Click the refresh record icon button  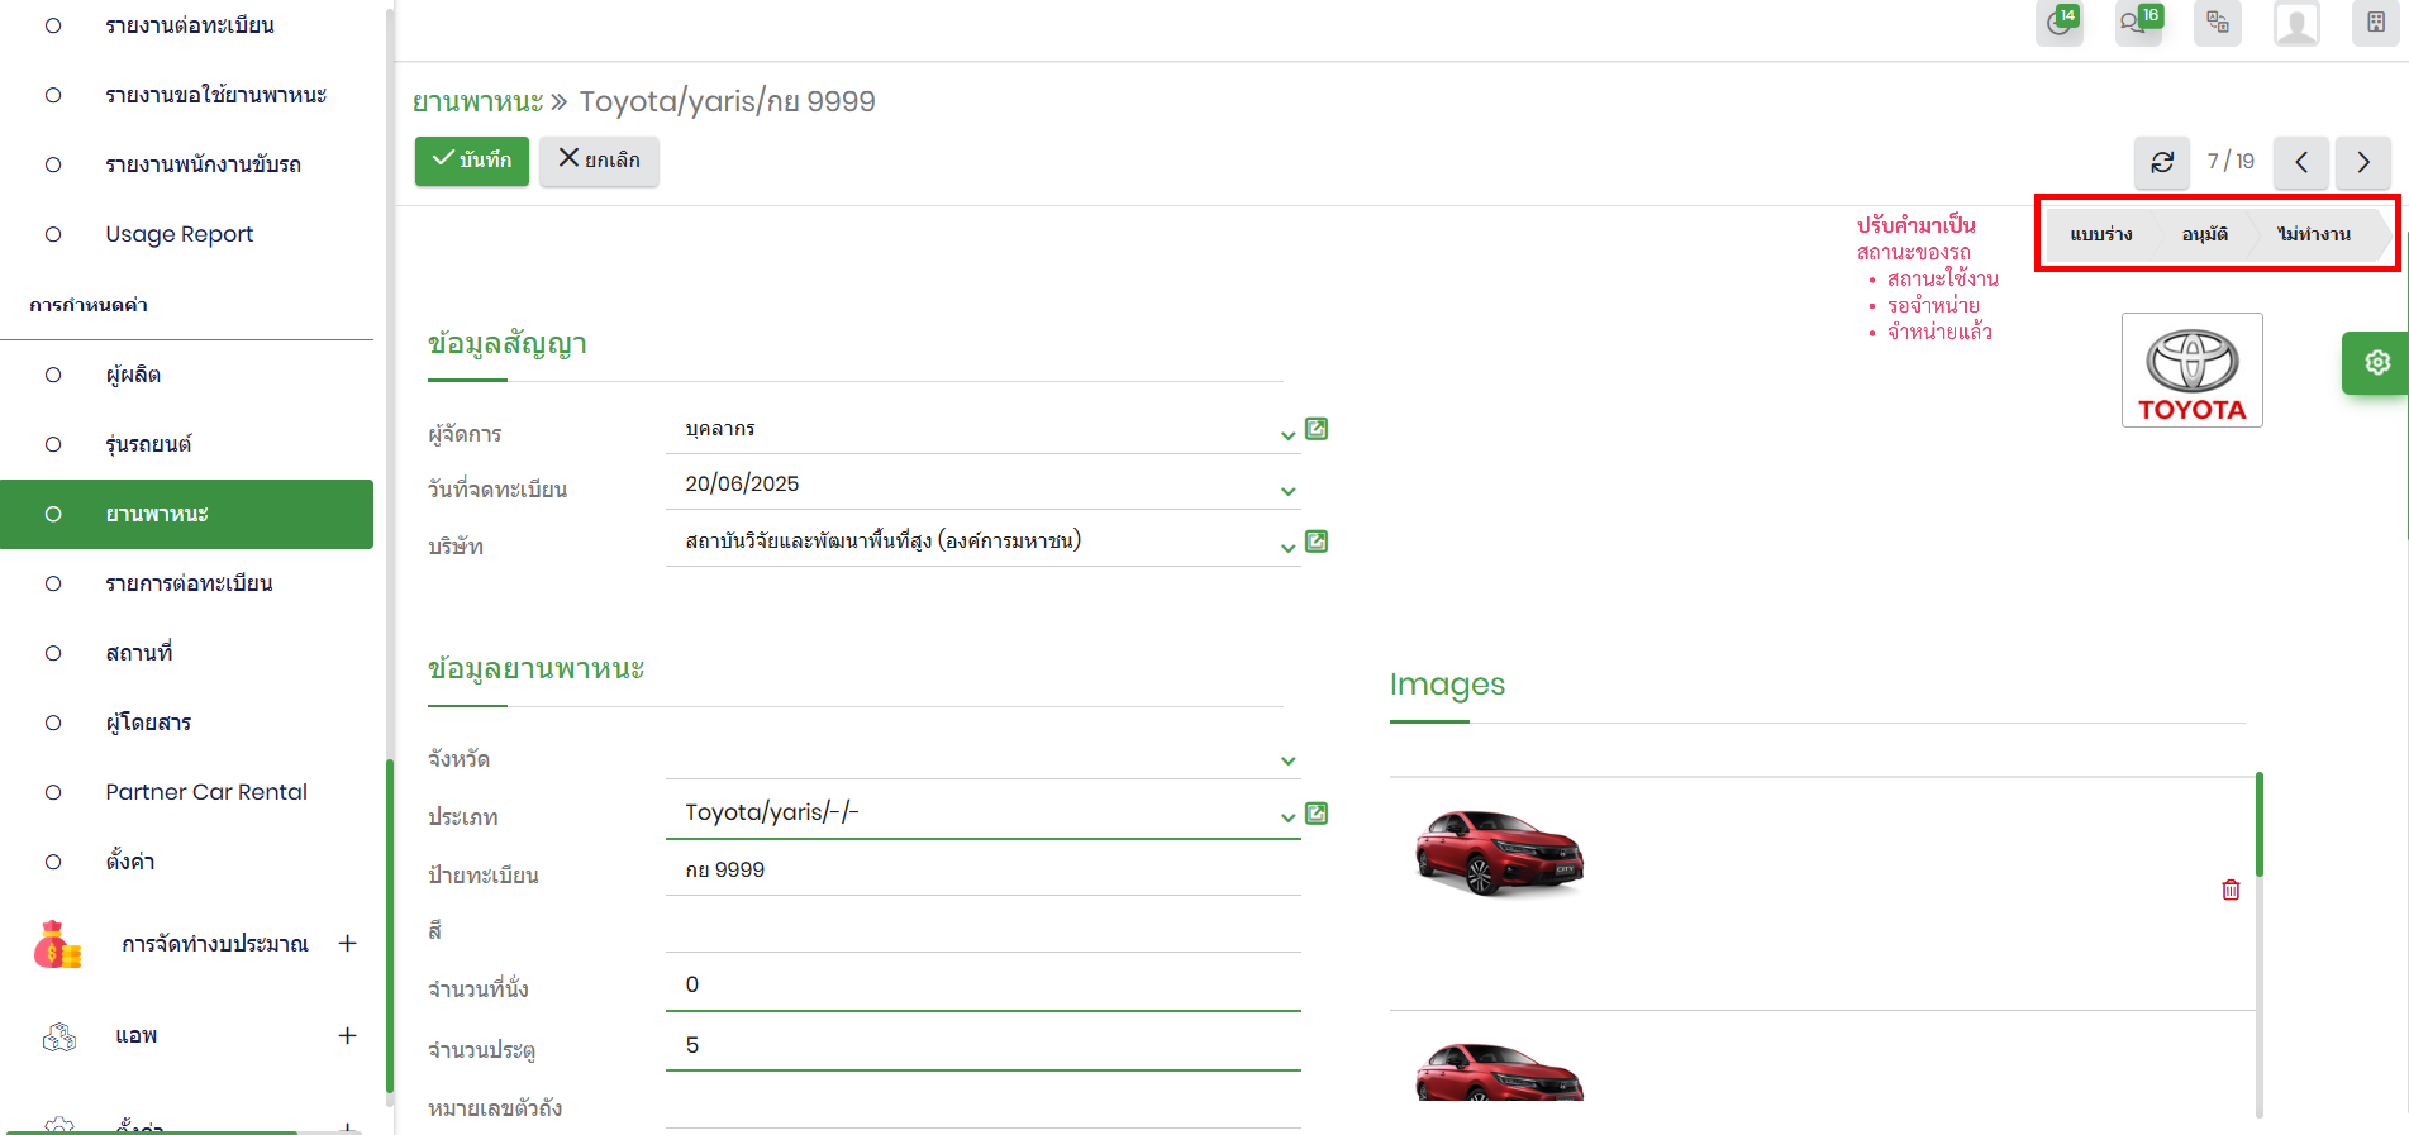pos(2161,162)
